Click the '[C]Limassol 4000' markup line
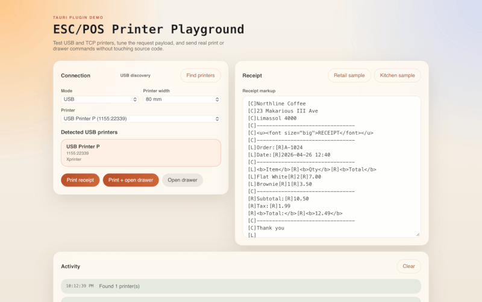The image size is (482, 302). point(272,119)
